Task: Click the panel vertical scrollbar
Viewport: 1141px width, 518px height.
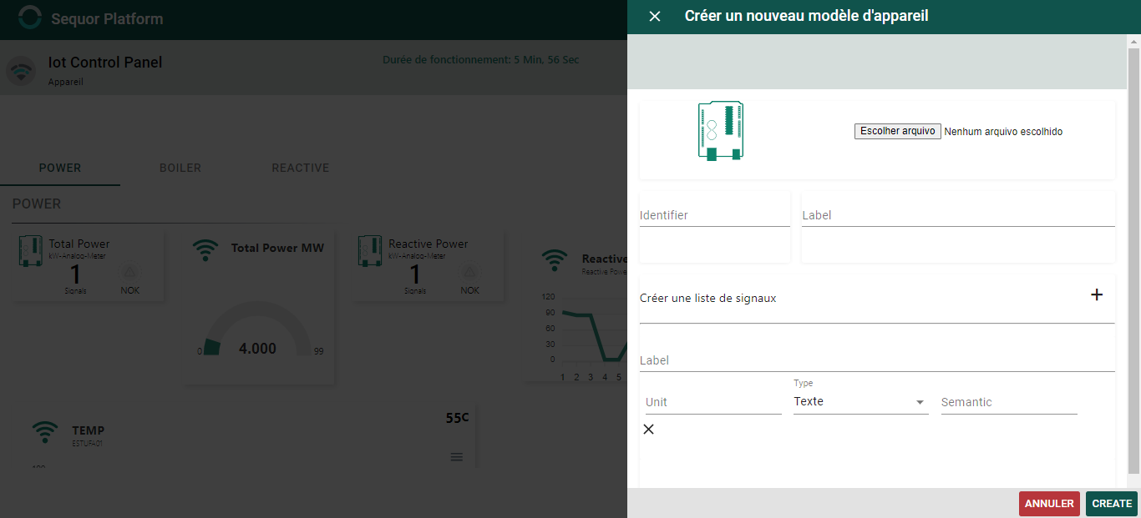Action: (x=1133, y=261)
